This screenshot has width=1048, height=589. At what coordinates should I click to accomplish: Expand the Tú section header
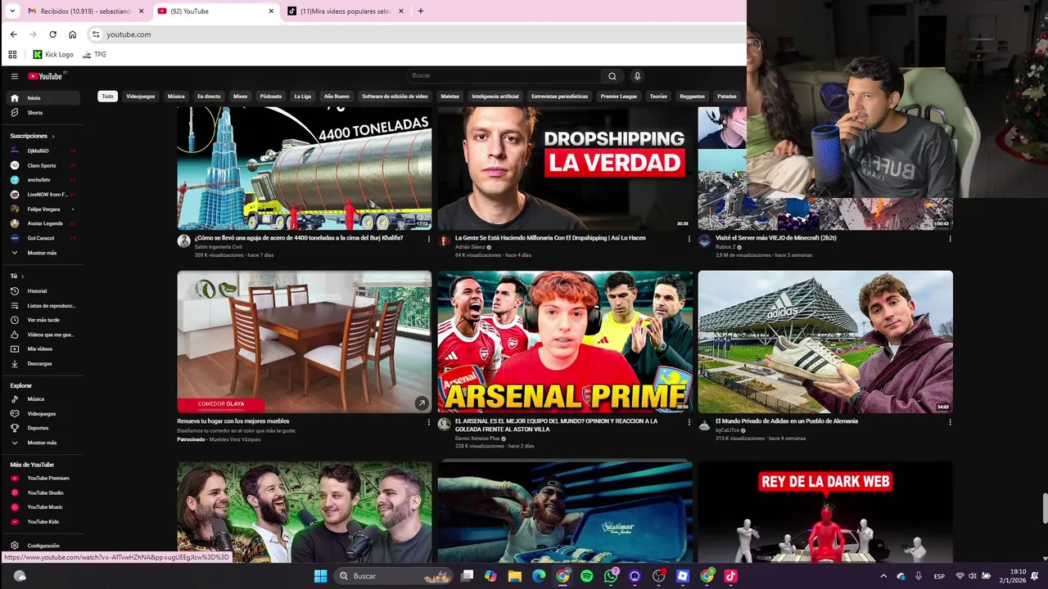click(x=17, y=277)
